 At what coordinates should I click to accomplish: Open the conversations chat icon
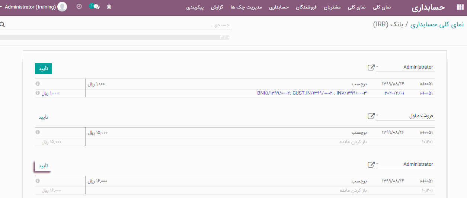click(x=96, y=7)
